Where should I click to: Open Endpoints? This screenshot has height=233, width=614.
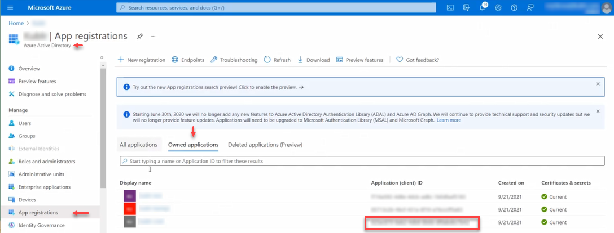(x=188, y=60)
